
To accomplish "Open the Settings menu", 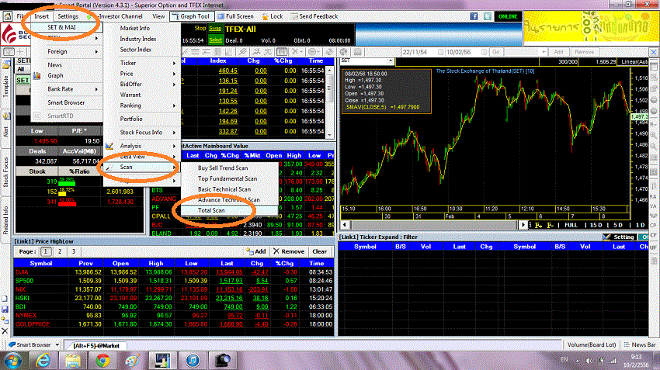I will (x=68, y=16).
